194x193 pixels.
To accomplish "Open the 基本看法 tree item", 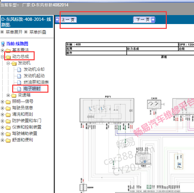I will (x=21, y=50).
